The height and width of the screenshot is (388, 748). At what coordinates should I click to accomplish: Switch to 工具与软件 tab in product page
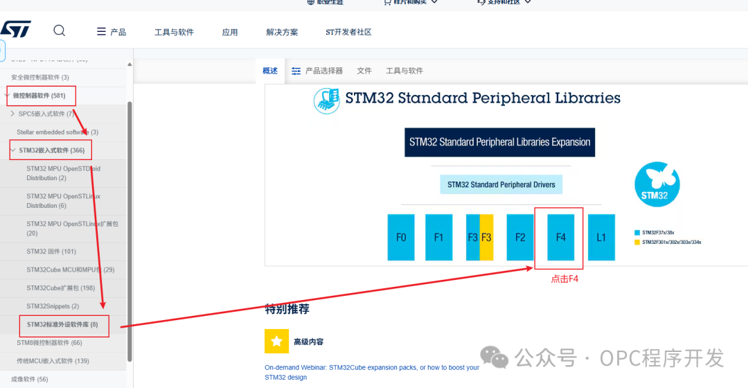click(x=404, y=71)
